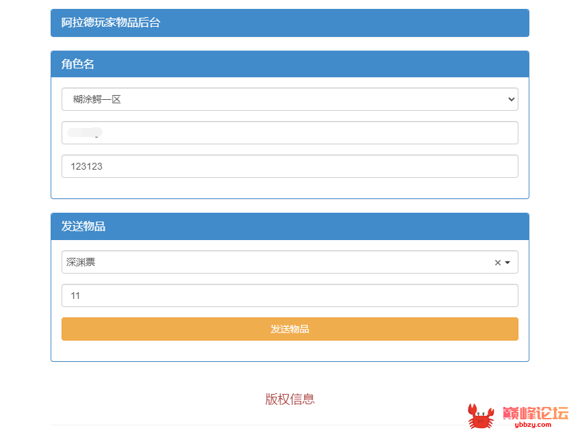The height and width of the screenshot is (435, 580).
Task: Click the blue 发送物品 panel heading
Action: tap(289, 226)
